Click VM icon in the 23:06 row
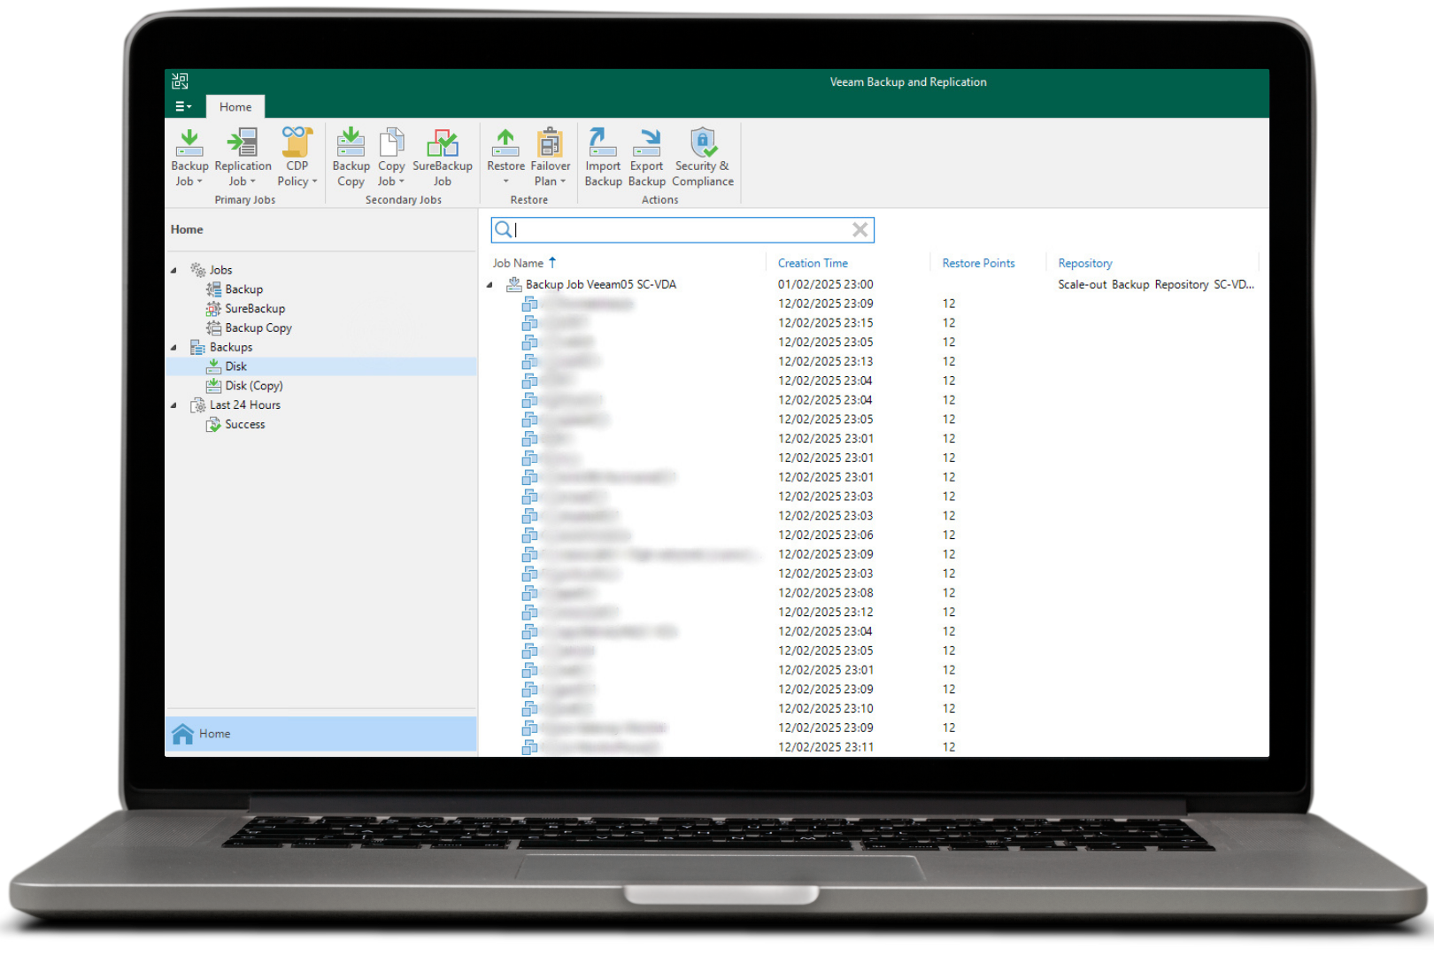The image size is (1434, 956). (x=529, y=536)
